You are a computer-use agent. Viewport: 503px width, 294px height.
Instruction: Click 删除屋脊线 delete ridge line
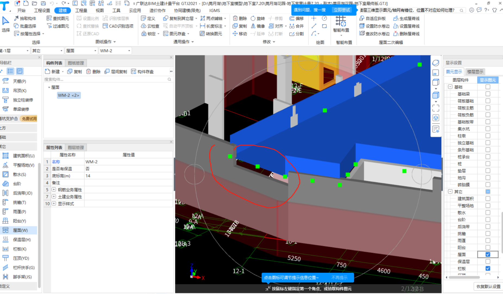click(x=406, y=33)
